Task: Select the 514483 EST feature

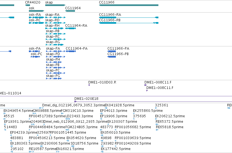Action: pyautogui.click(x=5, y=130)
